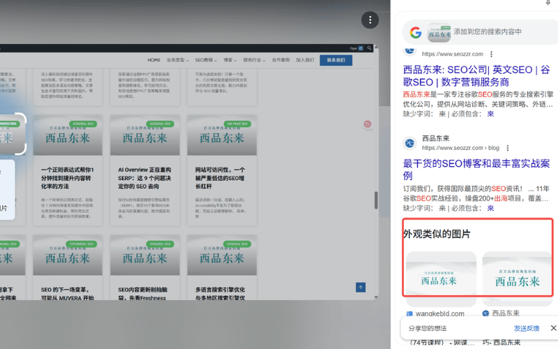Image resolution: width=558 pixels, height=349 pixels.
Task: Open article 网站可访问性，一个被严重低估的SEO增长杠杆
Action: coord(220,178)
